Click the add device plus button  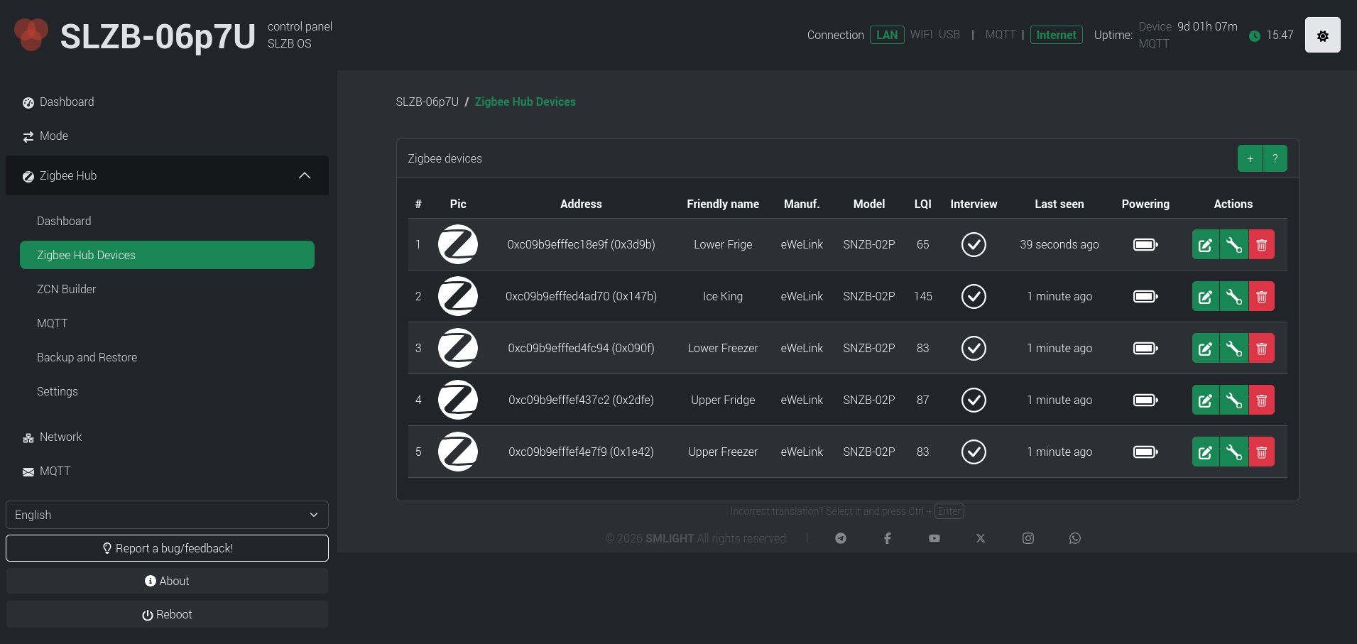(x=1250, y=158)
